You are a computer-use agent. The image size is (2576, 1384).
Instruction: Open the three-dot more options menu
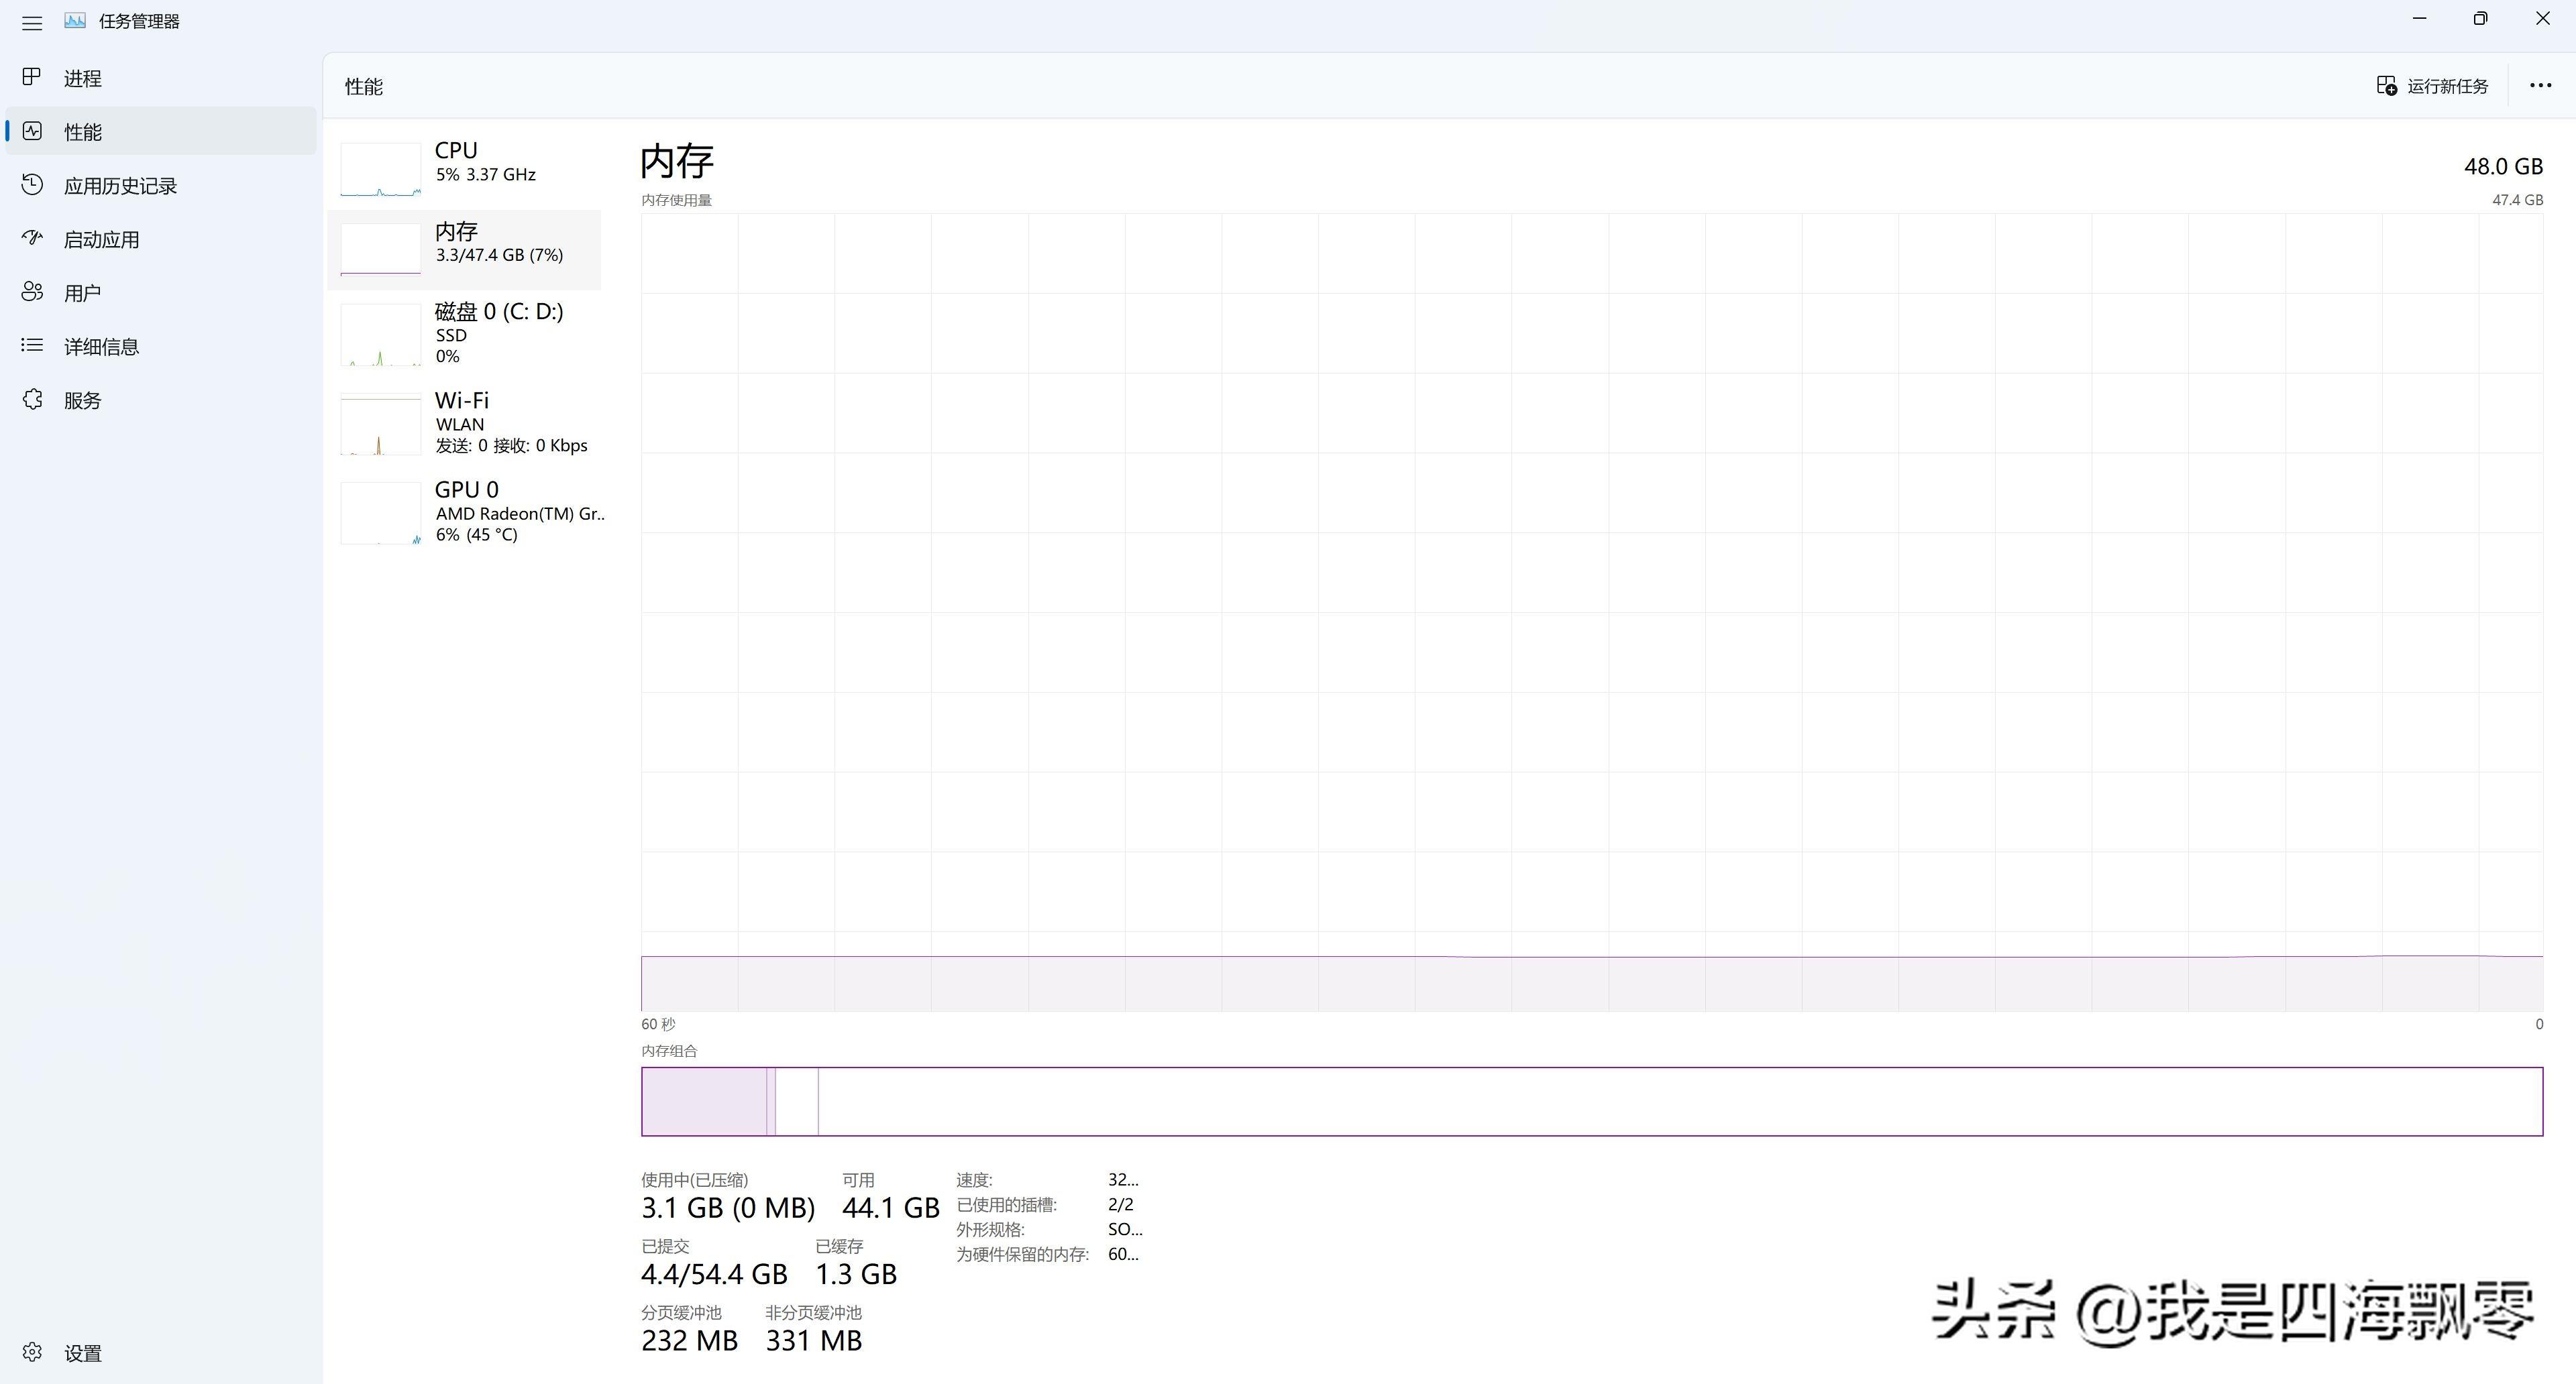pos(2540,86)
